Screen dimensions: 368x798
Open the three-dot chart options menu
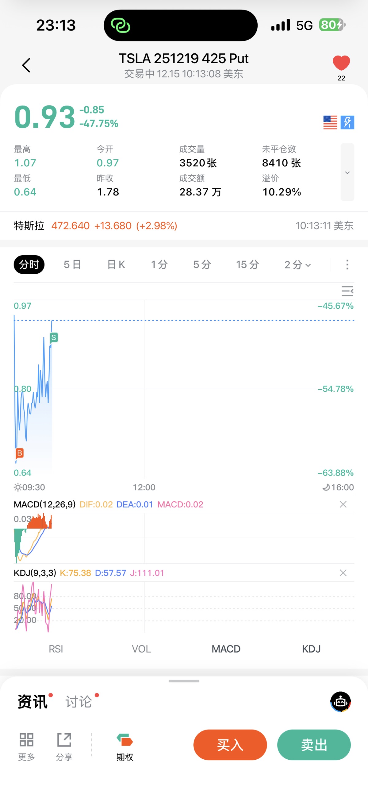[347, 264]
